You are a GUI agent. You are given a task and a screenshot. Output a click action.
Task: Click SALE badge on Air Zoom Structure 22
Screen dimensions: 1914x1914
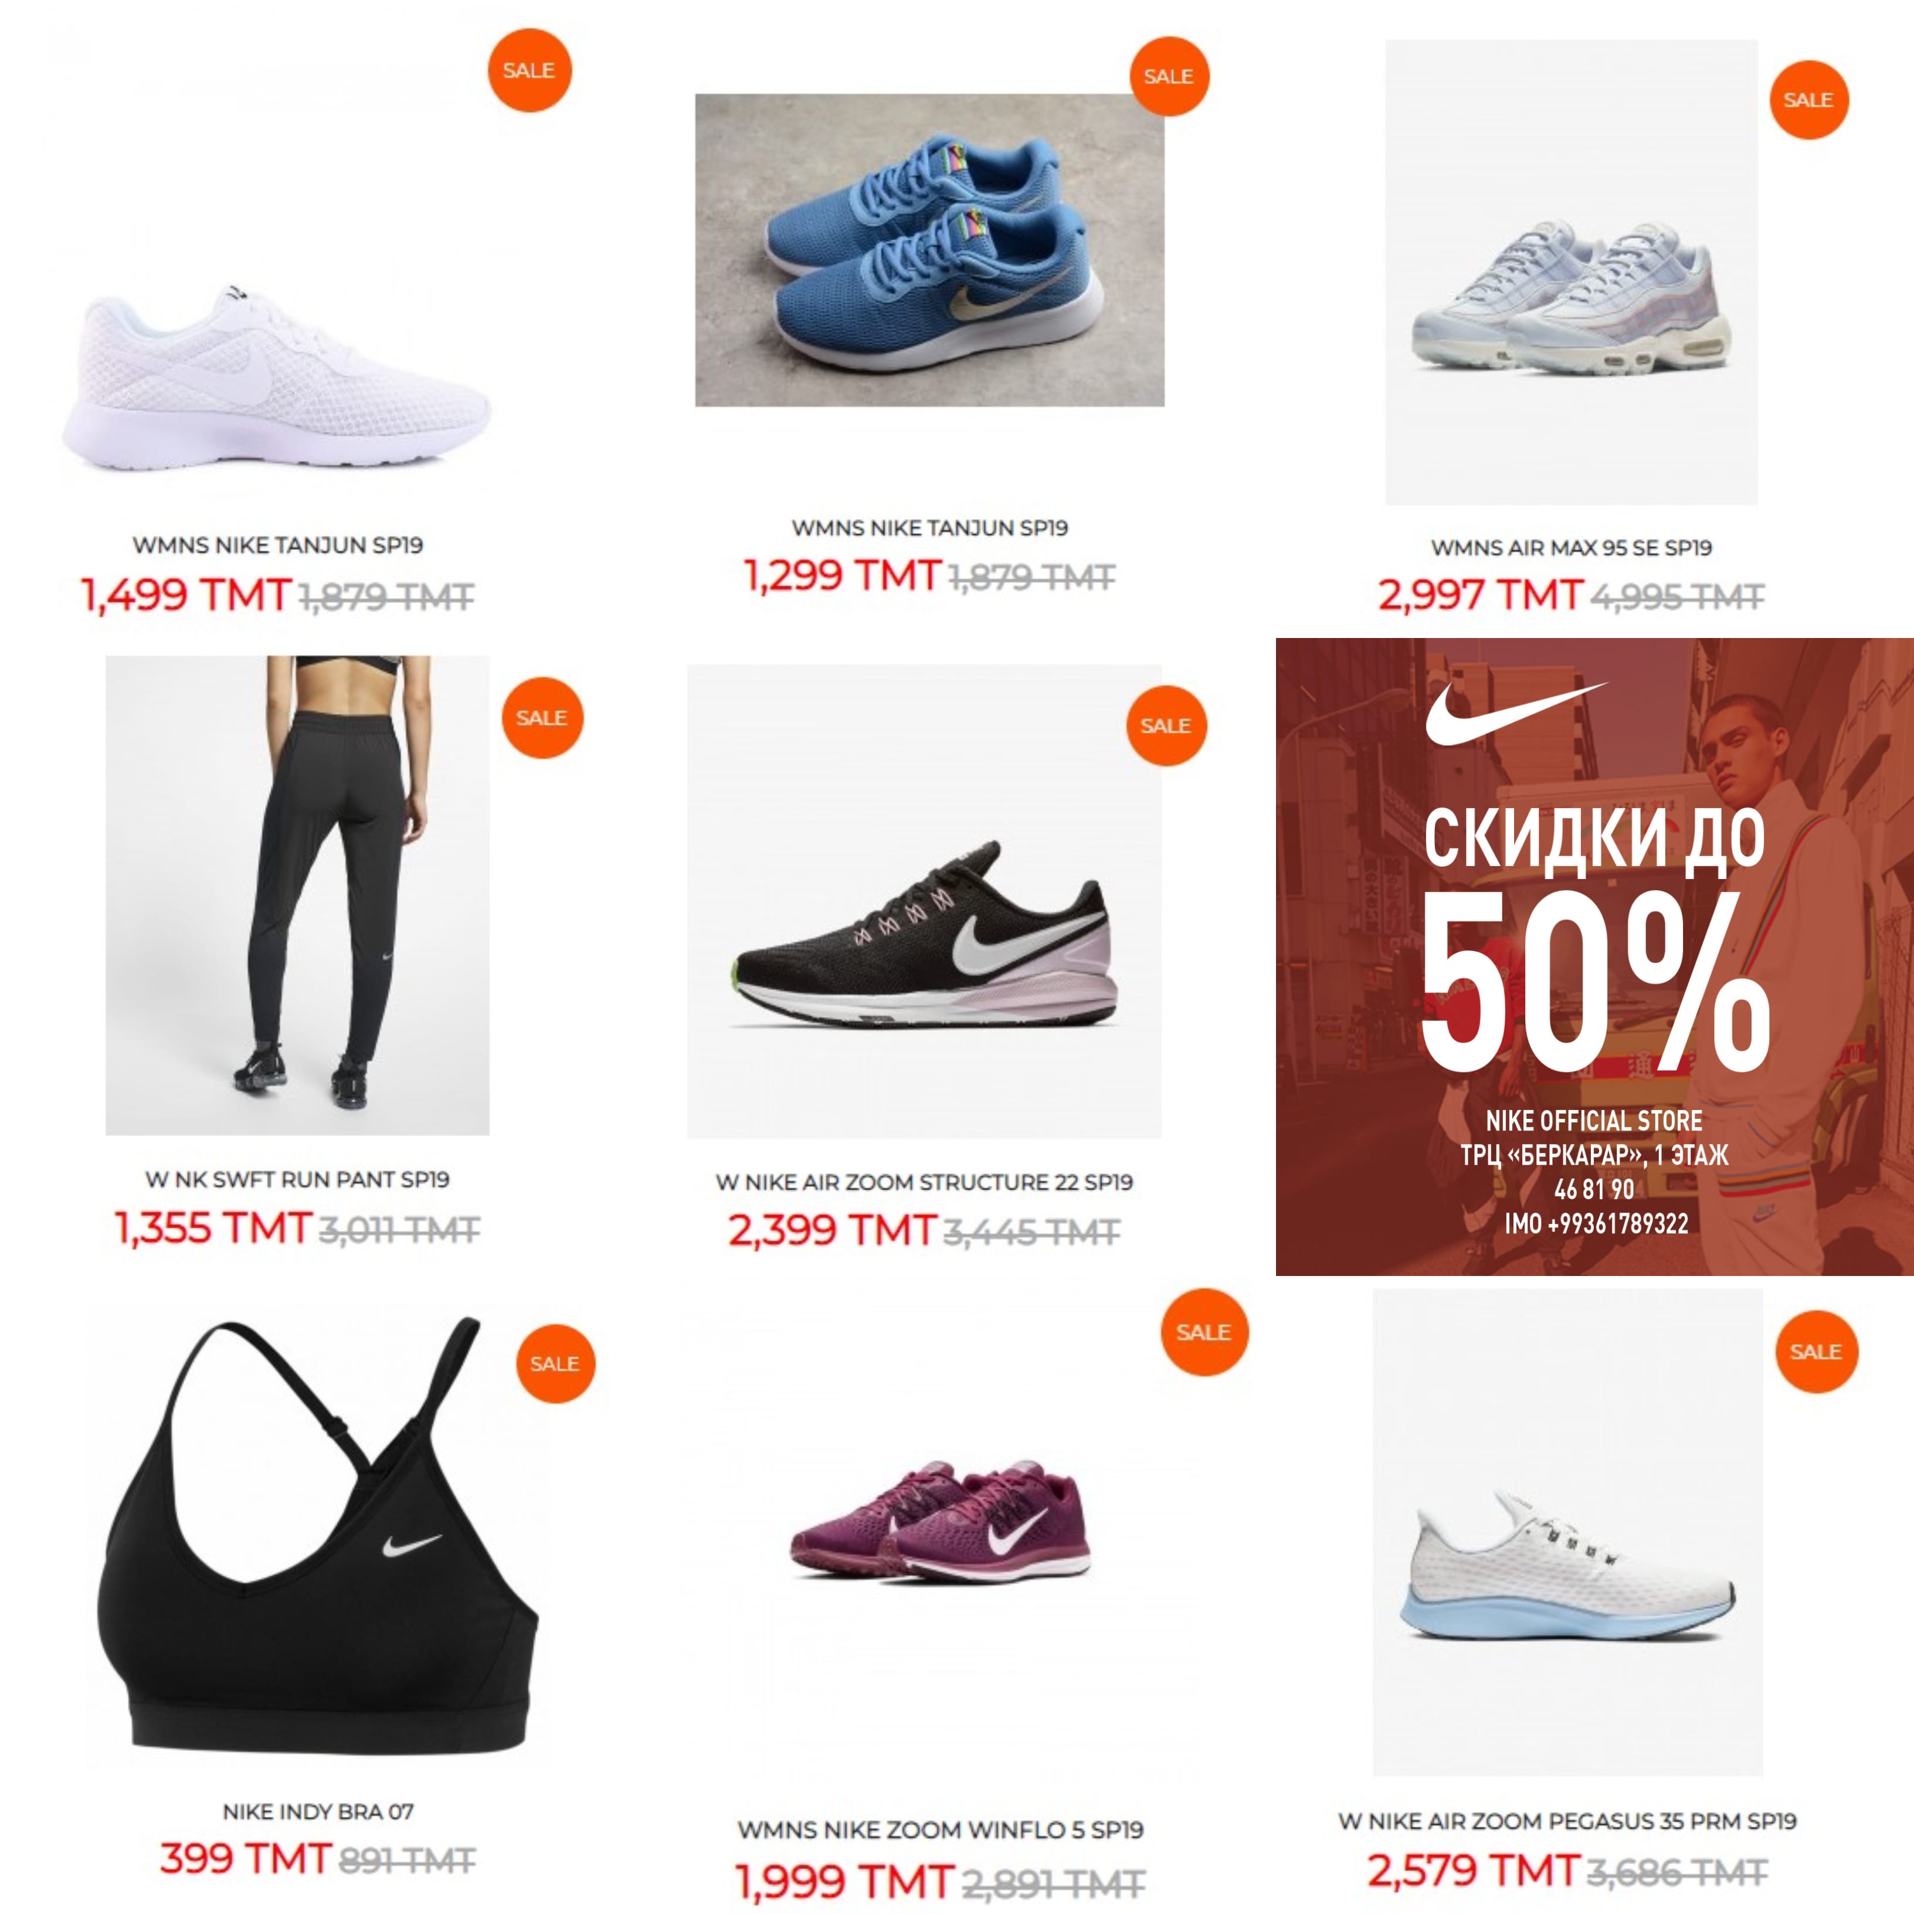pos(1166,726)
